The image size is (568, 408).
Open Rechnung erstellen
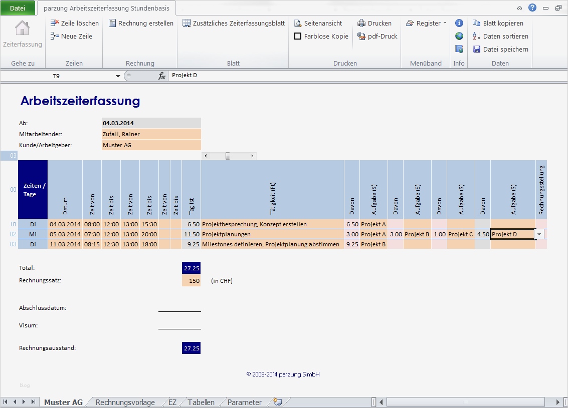[141, 23]
